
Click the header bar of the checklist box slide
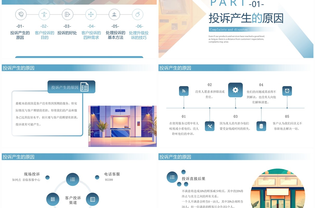coord(79,68)
